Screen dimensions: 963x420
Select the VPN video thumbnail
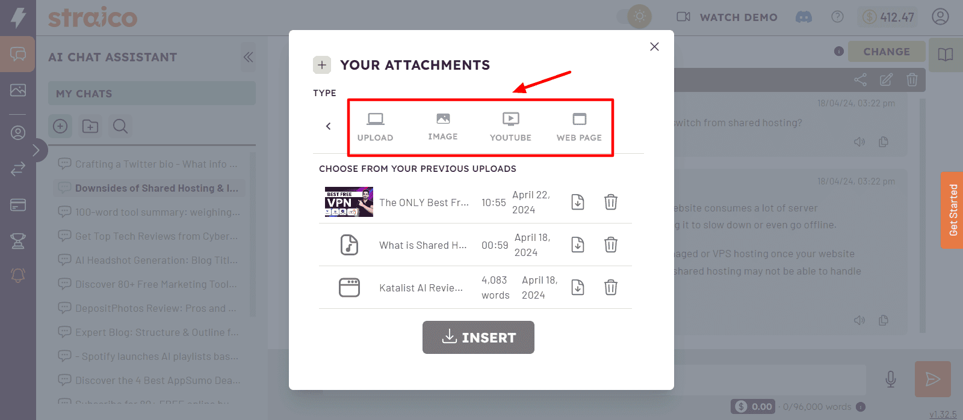(348, 202)
